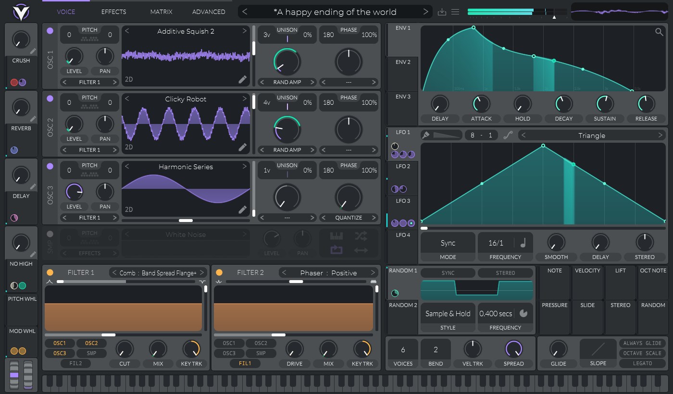The height and width of the screenshot is (394, 673).
Task: Click the sampler shuffle random icon
Action: [361, 236]
